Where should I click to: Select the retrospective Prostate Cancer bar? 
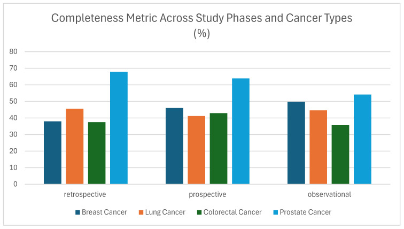tap(119, 128)
